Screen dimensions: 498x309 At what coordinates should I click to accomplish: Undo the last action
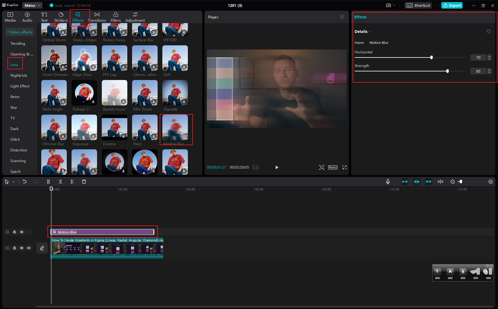(25, 182)
